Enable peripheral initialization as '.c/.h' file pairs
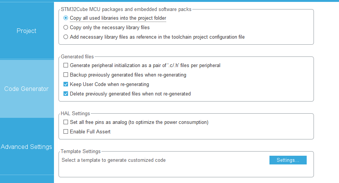 (x=66, y=65)
